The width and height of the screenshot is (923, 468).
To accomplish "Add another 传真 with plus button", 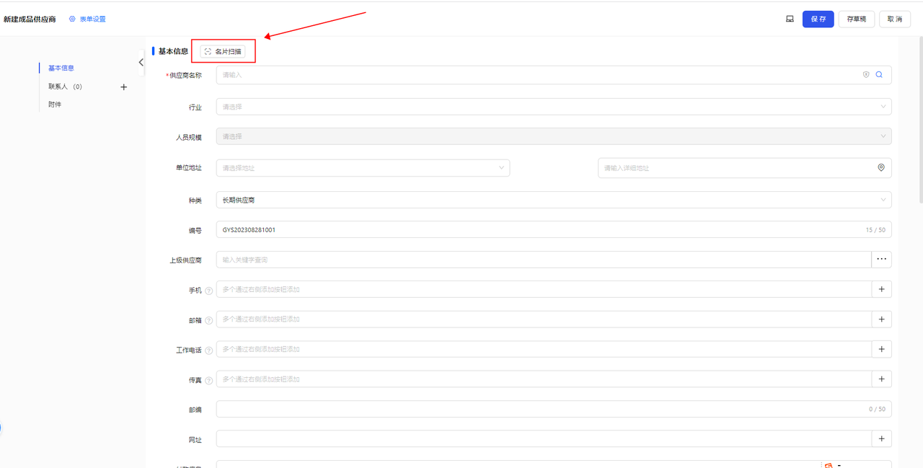I will click(x=882, y=379).
